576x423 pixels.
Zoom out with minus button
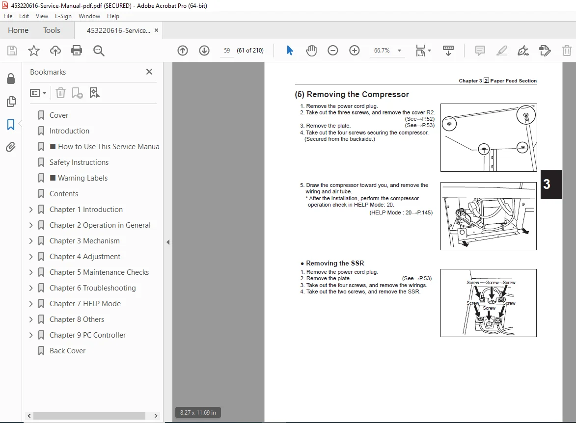[333, 51]
